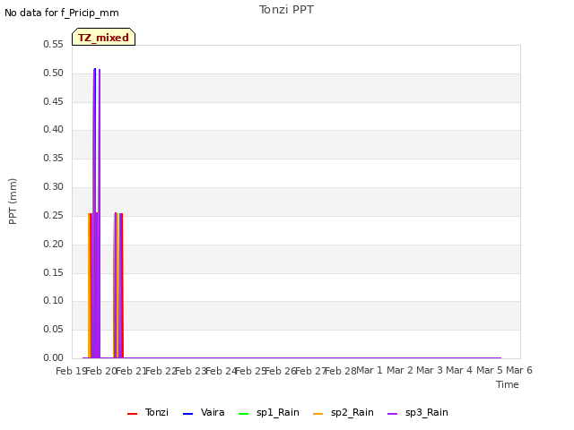Click the PPT (mm) y-axis label
The width and height of the screenshot is (574, 430).
tap(13, 202)
